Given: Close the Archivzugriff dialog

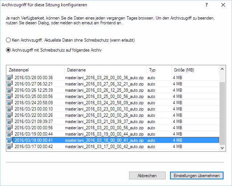Looking at the screenshot, I should click(x=223, y=5).
